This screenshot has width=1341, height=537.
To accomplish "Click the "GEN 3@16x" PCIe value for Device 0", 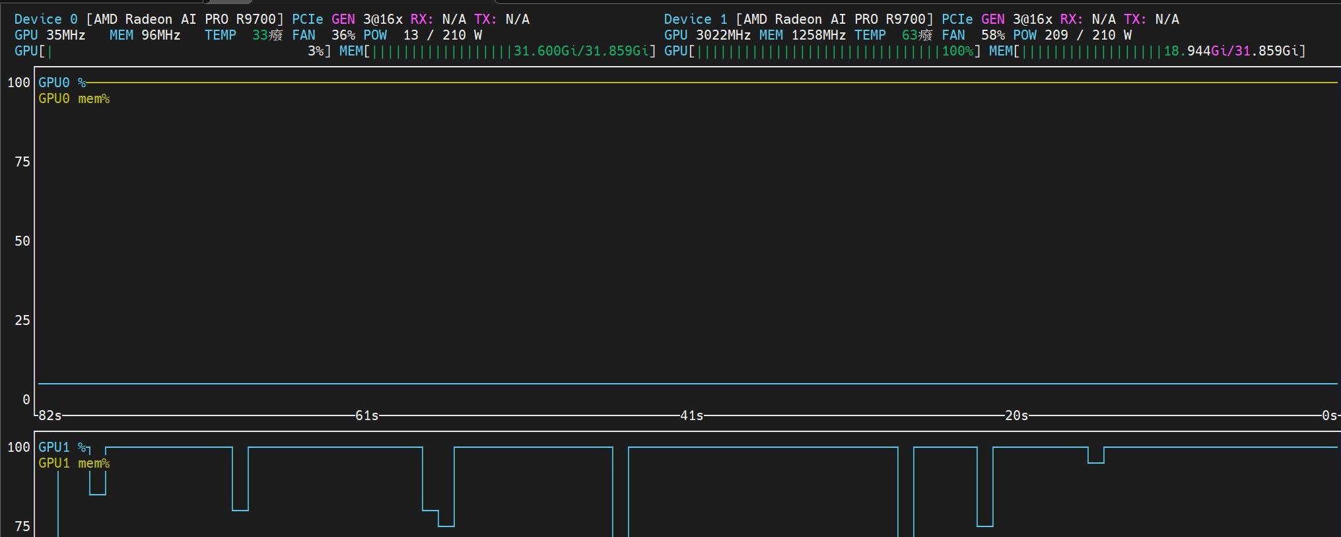I will [367, 19].
